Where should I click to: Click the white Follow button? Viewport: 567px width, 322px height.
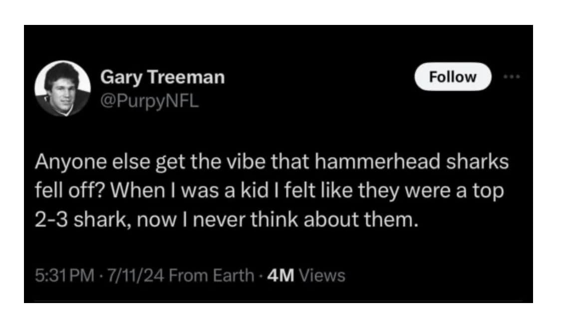tap(453, 77)
